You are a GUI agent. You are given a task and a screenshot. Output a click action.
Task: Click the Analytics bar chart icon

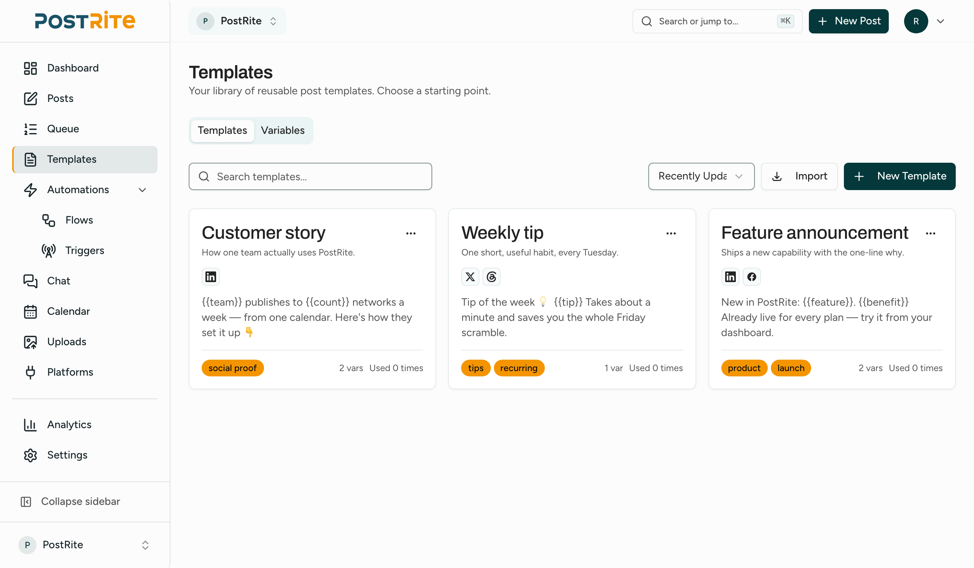30,425
